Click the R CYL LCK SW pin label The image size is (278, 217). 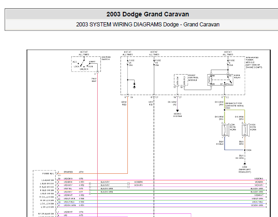47,197
